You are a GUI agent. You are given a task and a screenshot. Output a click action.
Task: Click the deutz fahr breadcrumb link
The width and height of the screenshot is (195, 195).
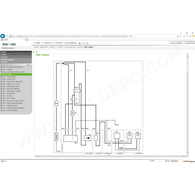[43, 47]
